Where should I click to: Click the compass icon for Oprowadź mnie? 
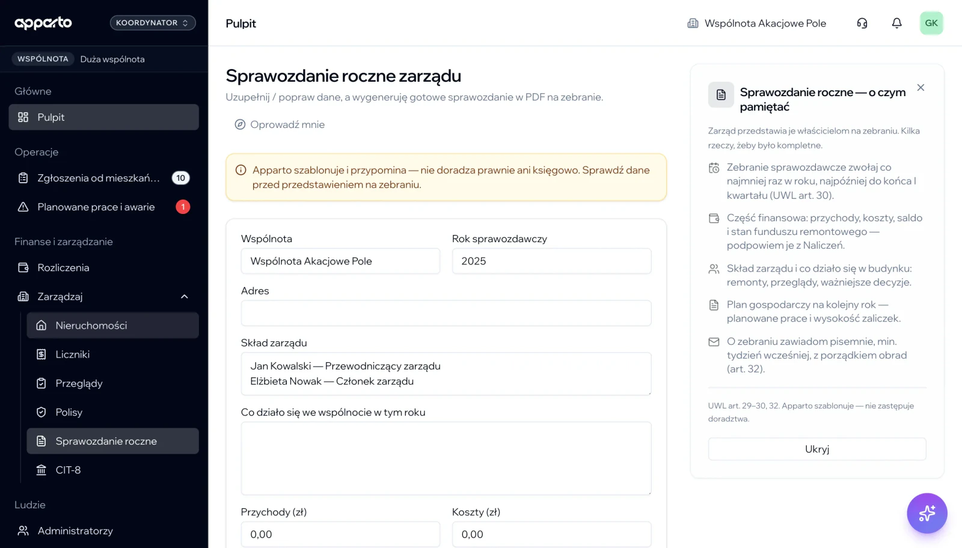pyautogui.click(x=240, y=124)
